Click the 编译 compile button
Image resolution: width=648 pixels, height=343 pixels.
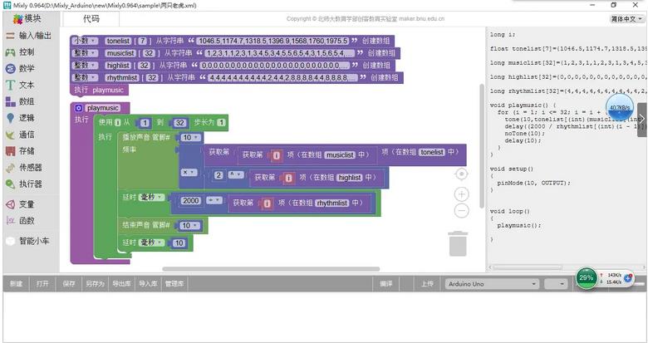point(386,284)
